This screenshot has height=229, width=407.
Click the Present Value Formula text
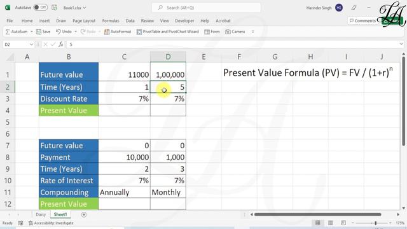tap(308, 73)
